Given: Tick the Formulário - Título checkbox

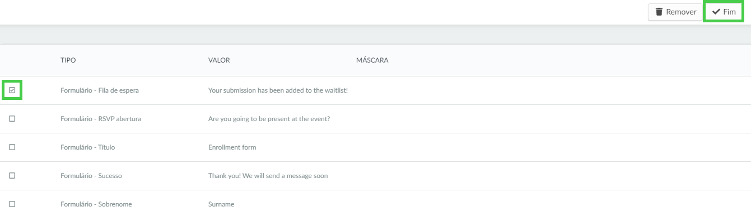Looking at the screenshot, I should click(x=12, y=147).
